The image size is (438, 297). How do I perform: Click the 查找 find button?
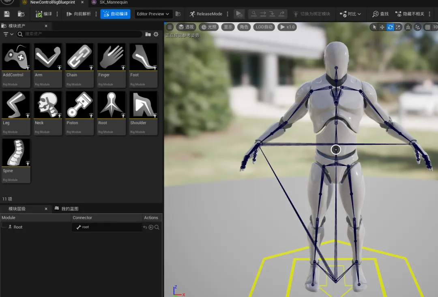[x=380, y=14]
